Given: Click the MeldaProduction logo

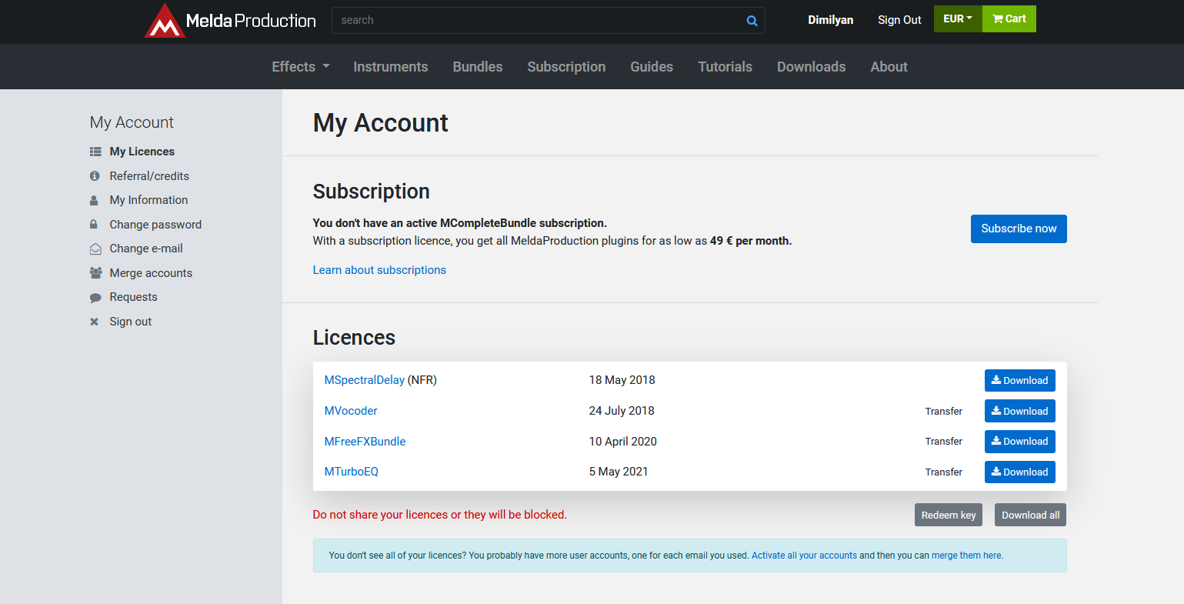Looking at the screenshot, I should pos(230,21).
